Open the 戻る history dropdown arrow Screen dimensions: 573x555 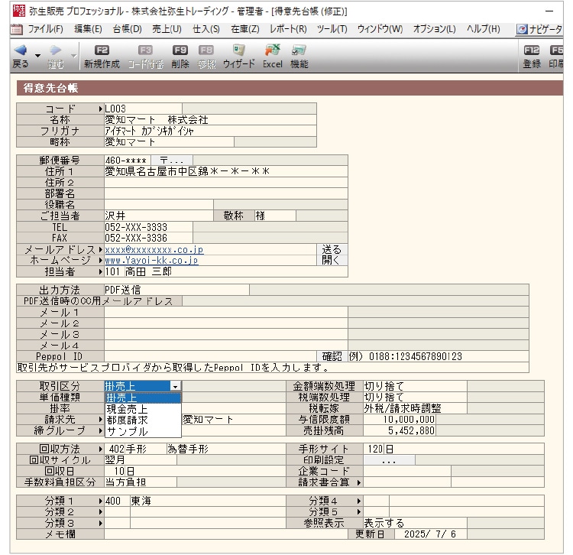coord(37,55)
